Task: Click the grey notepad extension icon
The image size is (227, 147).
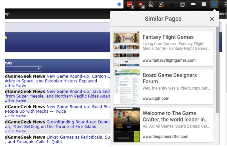Action: [x=204, y=4]
